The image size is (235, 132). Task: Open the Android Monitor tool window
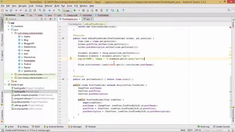tap(54, 126)
